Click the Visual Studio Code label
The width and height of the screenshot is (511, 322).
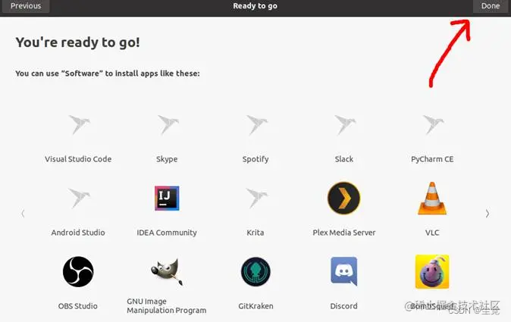78,159
